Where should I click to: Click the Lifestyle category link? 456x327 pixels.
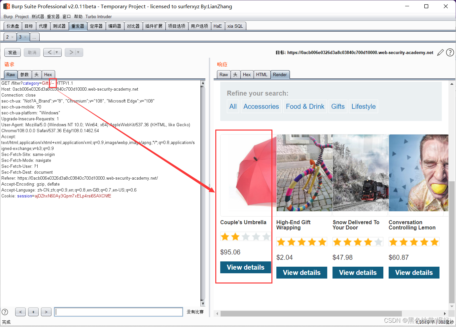pyautogui.click(x=364, y=106)
